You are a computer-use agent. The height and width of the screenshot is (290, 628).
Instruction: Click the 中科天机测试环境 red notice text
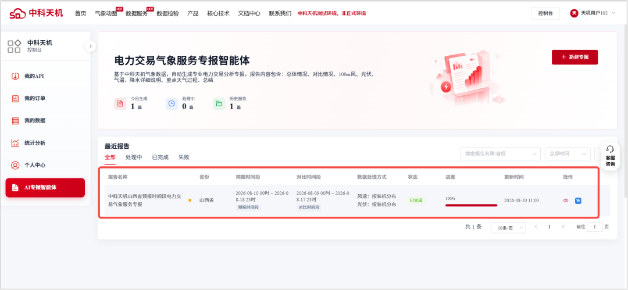click(x=331, y=13)
